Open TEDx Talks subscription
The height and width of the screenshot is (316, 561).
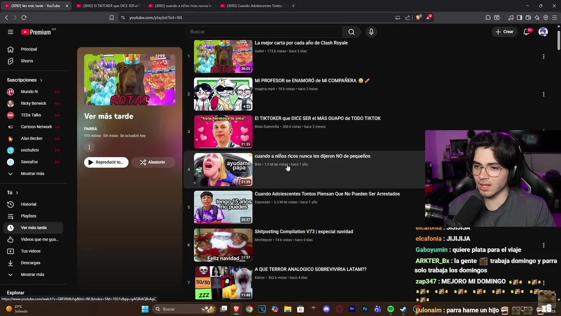pos(33,115)
